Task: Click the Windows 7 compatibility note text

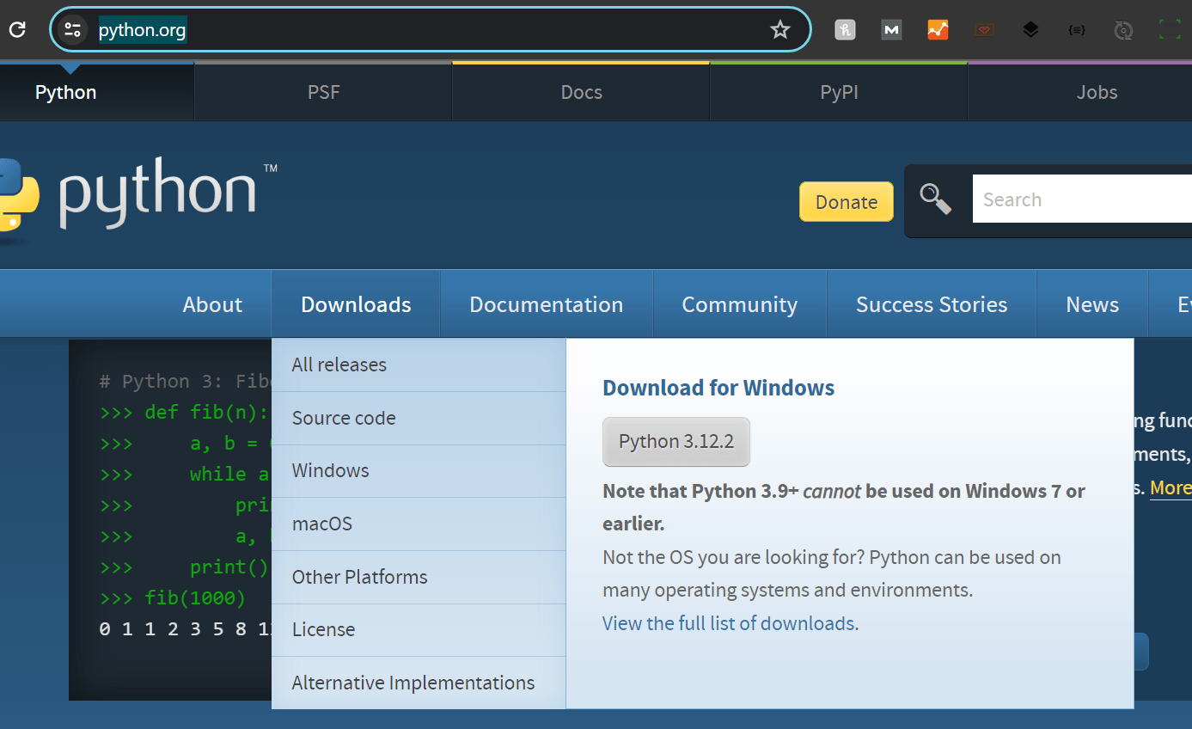Action: [844, 507]
